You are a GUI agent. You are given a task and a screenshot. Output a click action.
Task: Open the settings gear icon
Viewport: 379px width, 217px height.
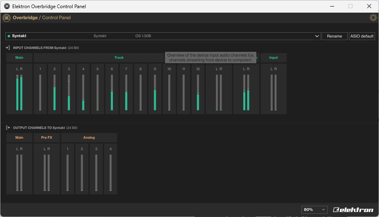(x=373, y=18)
